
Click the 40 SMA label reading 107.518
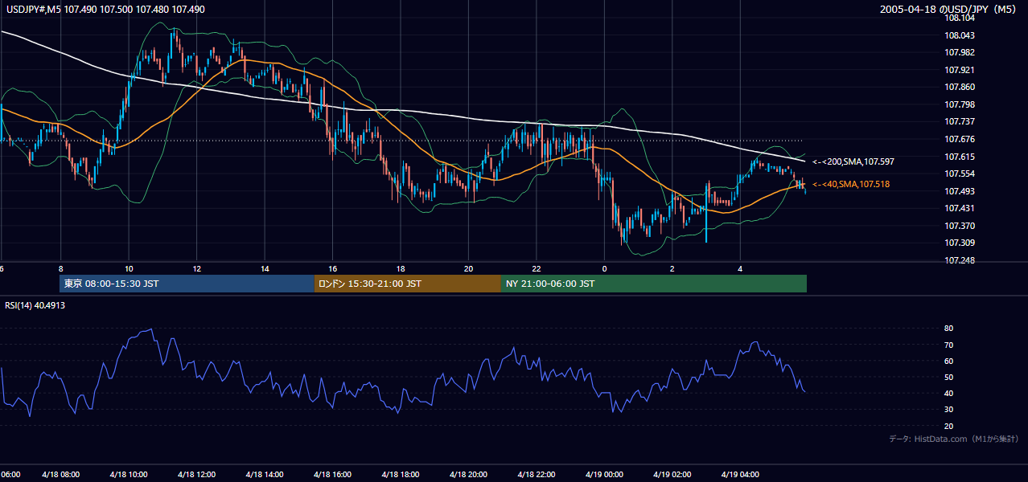(852, 185)
